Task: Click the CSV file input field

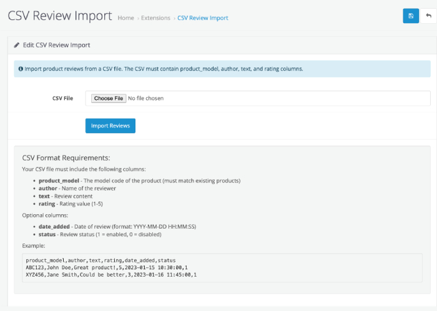Action: [x=258, y=99]
